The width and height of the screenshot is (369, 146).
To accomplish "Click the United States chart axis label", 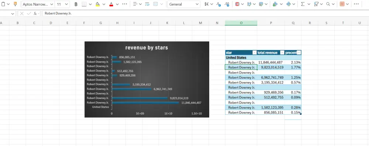I will (100, 107).
